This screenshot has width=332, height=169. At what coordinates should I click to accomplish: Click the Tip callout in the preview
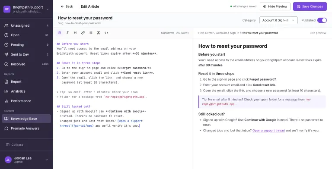262,102
